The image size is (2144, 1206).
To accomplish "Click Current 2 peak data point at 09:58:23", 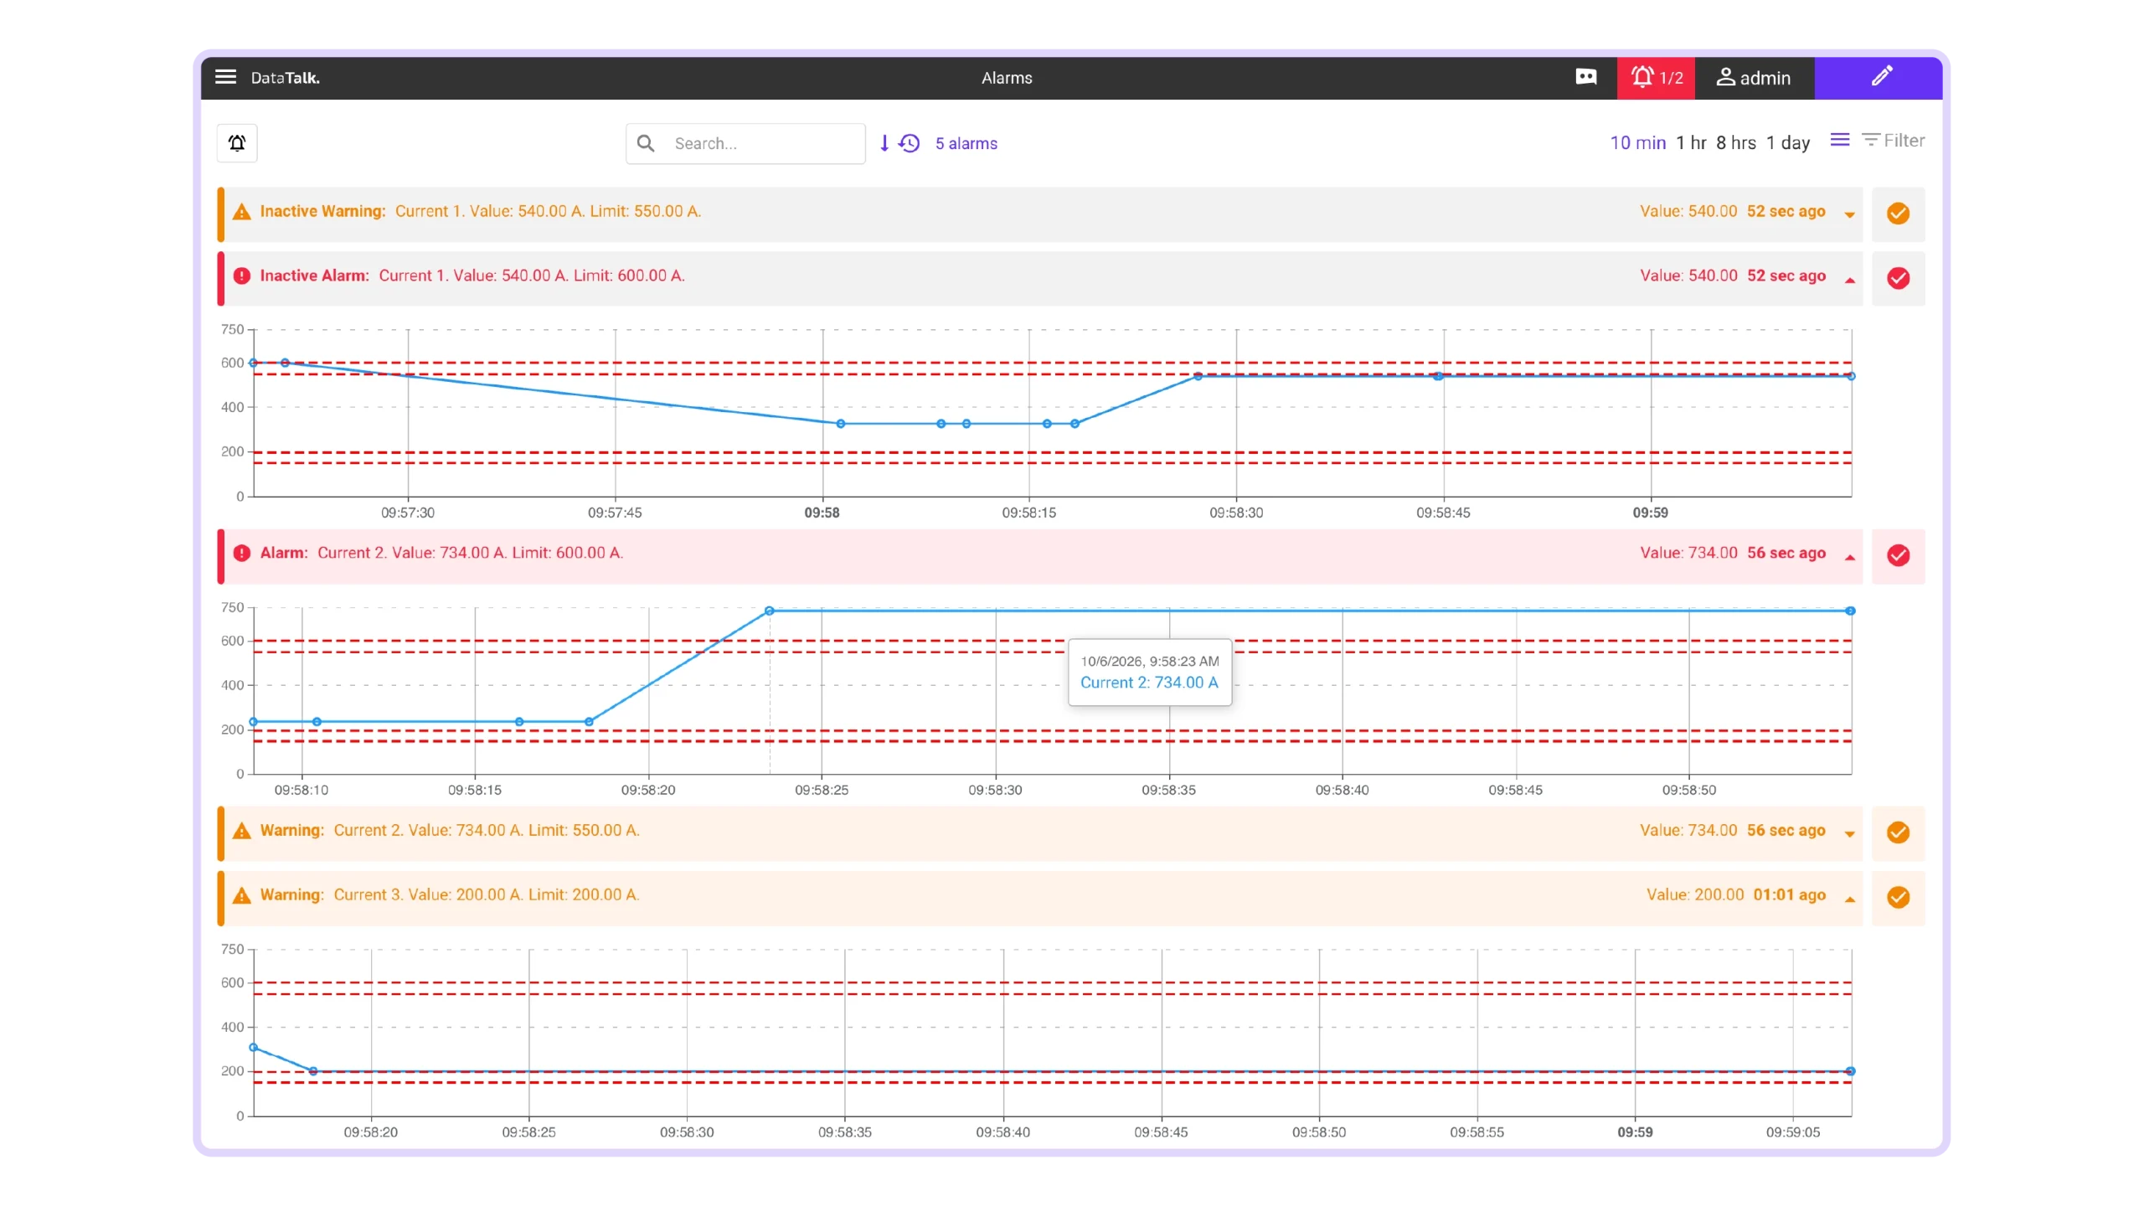I will tap(770, 611).
